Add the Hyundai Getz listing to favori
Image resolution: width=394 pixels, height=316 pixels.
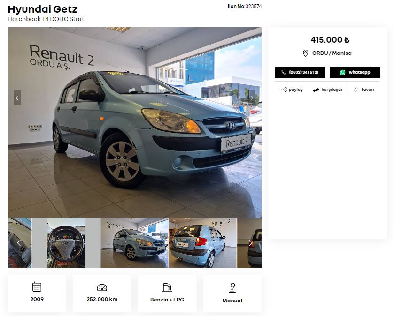click(x=363, y=90)
